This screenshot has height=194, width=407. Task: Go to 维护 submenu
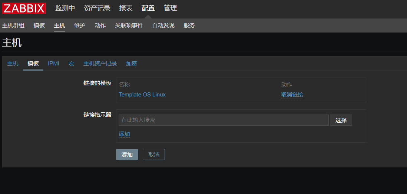[x=80, y=25]
